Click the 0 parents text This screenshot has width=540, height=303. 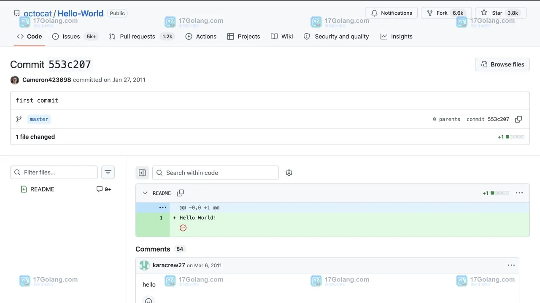point(446,120)
